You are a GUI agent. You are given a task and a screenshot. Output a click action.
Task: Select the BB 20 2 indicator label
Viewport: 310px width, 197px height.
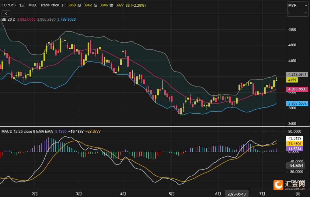tap(8, 19)
